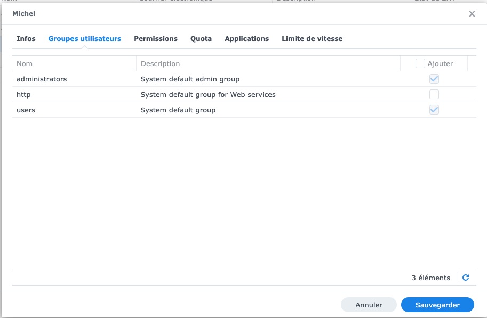This screenshot has height=318, width=487.
Task: Go to the Permissions tab
Action: click(x=156, y=39)
